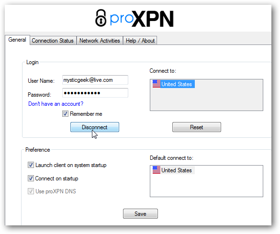Select United States in Connect to list
Viewport: 280px width, 234px height.
(174, 84)
